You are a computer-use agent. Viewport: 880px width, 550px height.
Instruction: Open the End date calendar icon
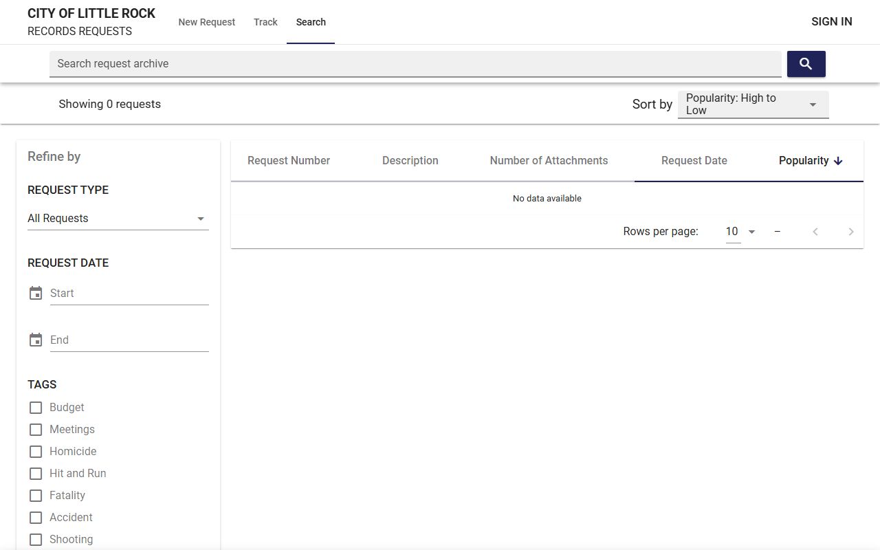click(36, 340)
